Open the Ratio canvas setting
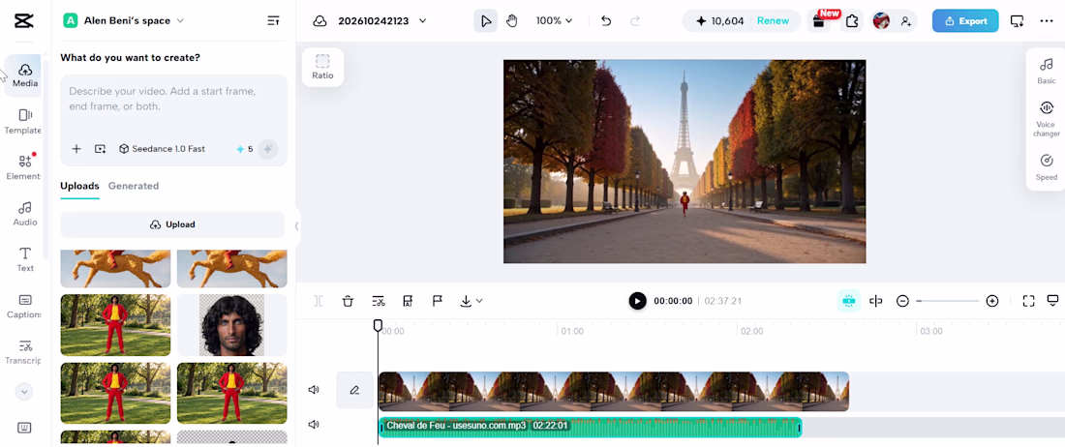 pos(322,67)
